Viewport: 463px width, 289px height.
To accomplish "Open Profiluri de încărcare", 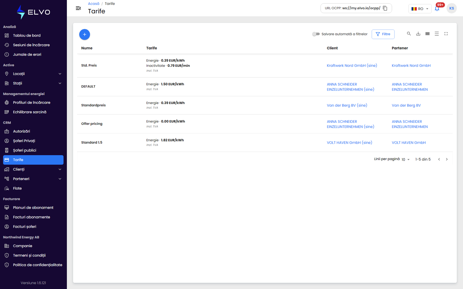I will (x=33, y=103).
